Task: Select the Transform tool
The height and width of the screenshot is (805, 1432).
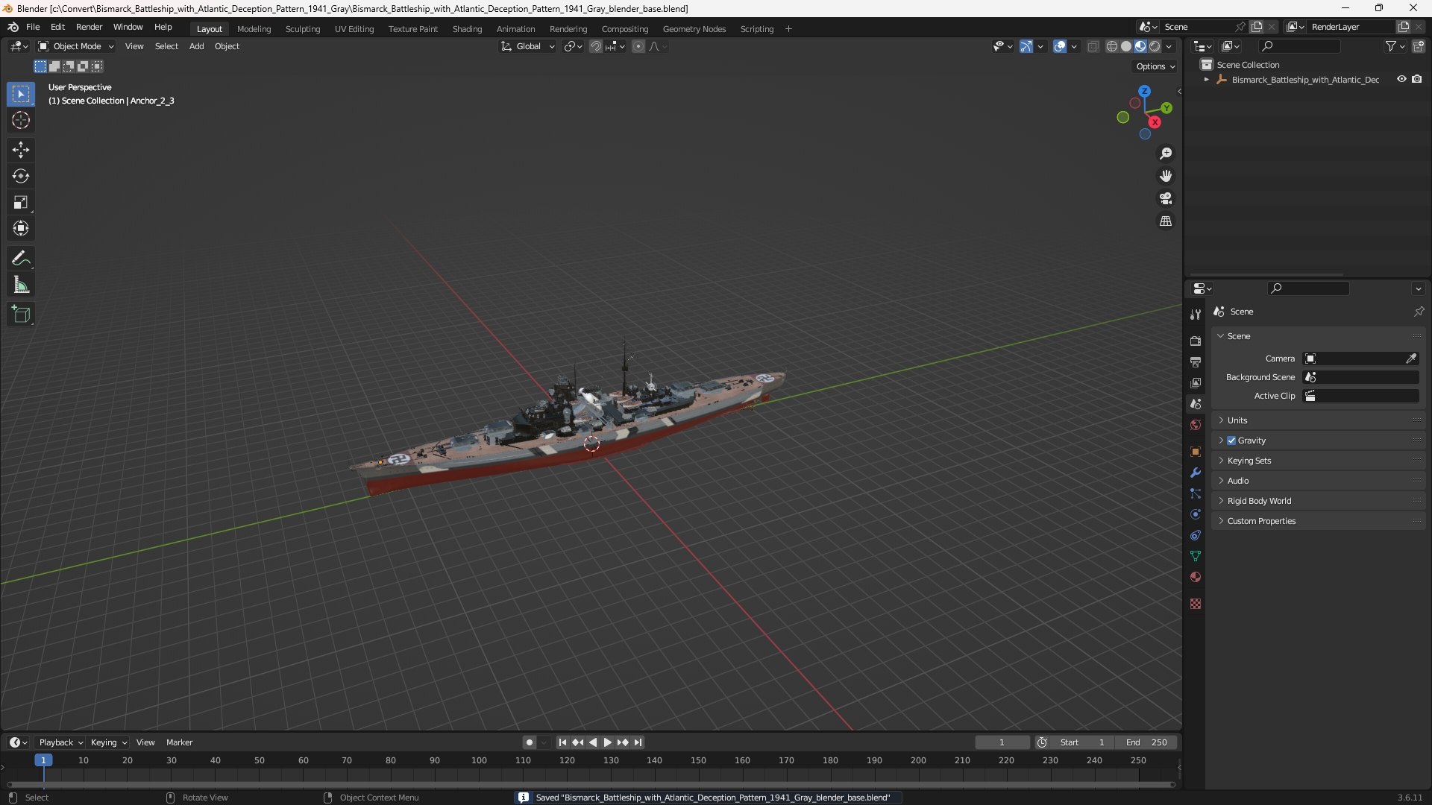Action: click(21, 229)
